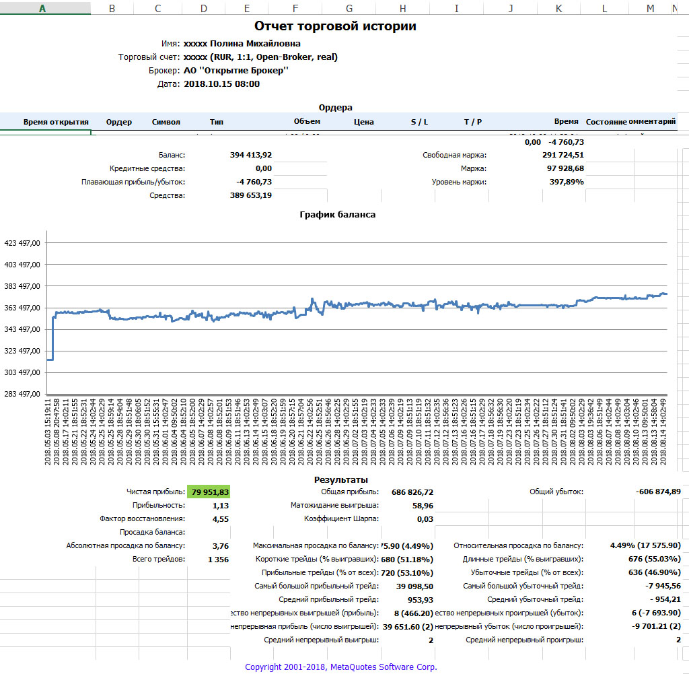Image resolution: width=689 pixels, height=674 pixels.
Task: Click the 'Время открытия' table header
Action: (x=56, y=122)
